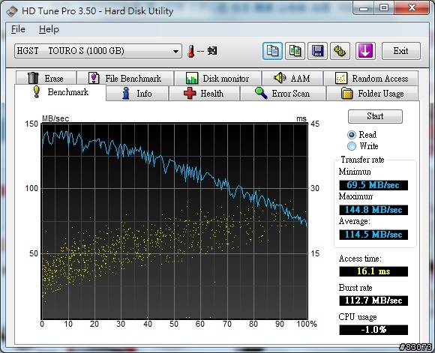The width and height of the screenshot is (435, 353).
Task: Open the Help menu
Action: pyautogui.click(x=49, y=29)
